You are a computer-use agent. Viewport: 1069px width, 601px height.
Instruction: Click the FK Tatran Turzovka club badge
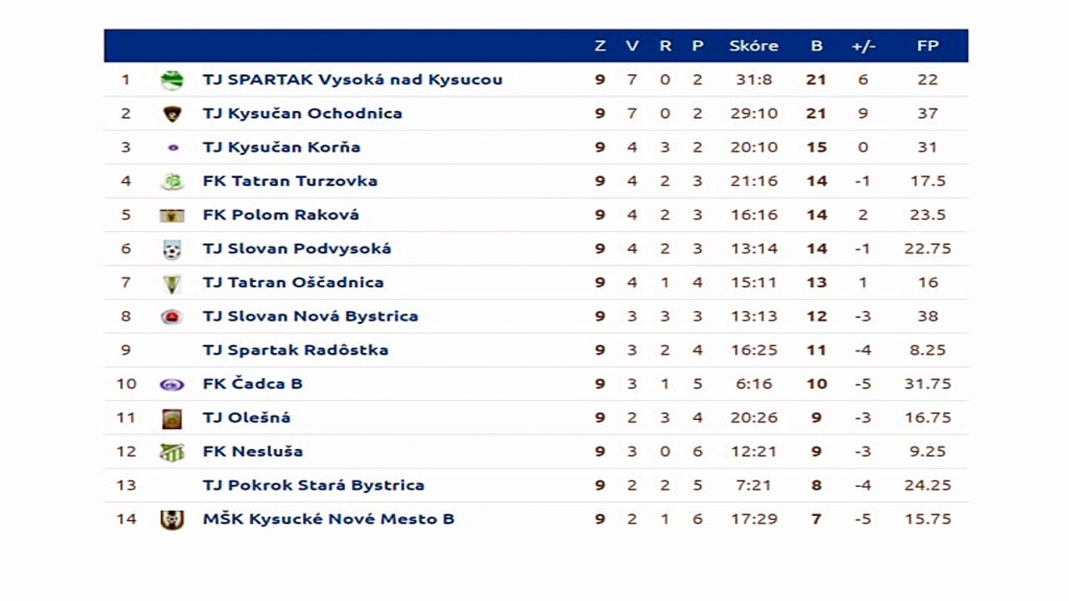tap(172, 181)
